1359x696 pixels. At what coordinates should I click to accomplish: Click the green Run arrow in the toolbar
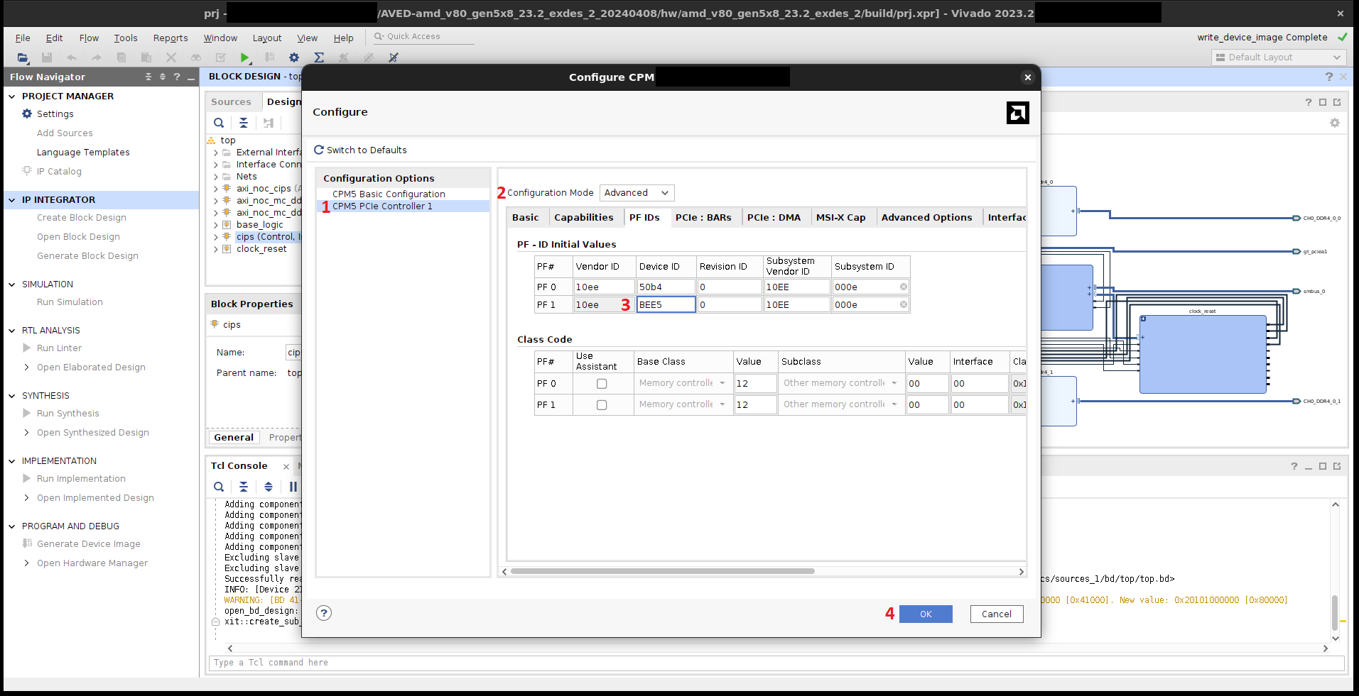pos(245,57)
